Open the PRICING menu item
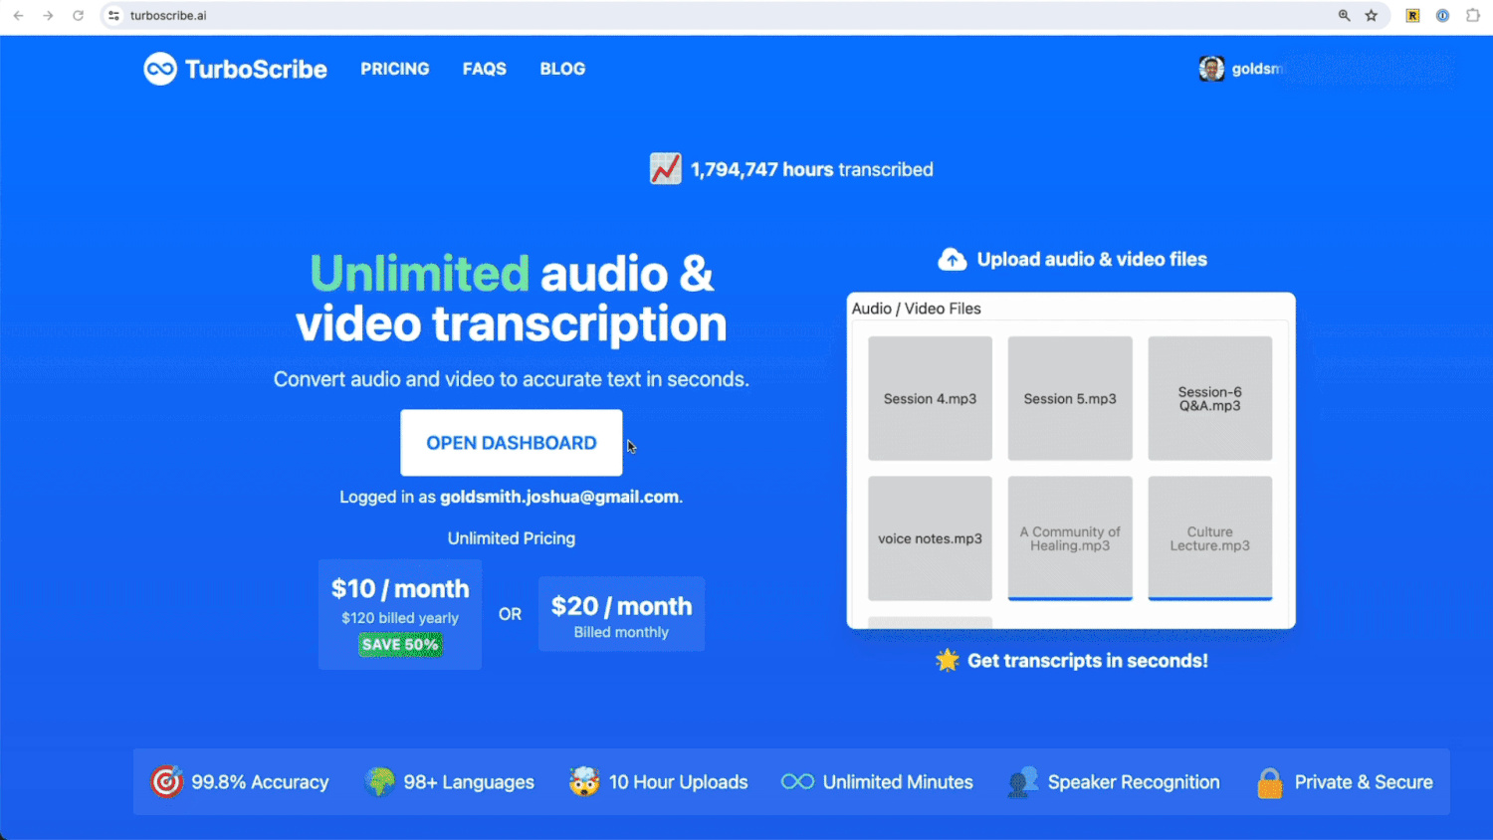Screen dimensions: 1493x840 point(395,68)
